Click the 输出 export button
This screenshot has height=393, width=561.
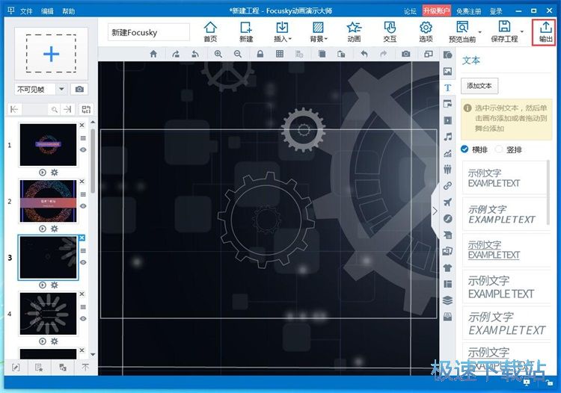coord(545,32)
